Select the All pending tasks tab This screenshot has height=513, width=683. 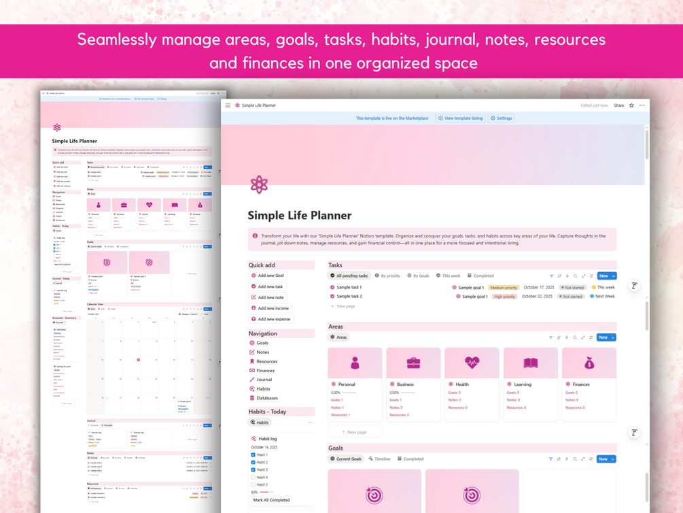(x=349, y=276)
